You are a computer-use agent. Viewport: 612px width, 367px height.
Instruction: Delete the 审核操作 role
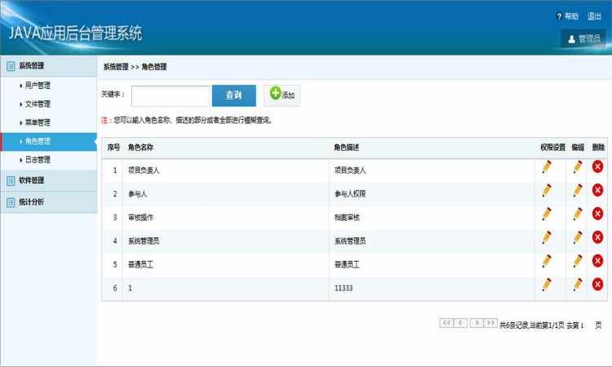pyautogui.click(x=597, y=214)
